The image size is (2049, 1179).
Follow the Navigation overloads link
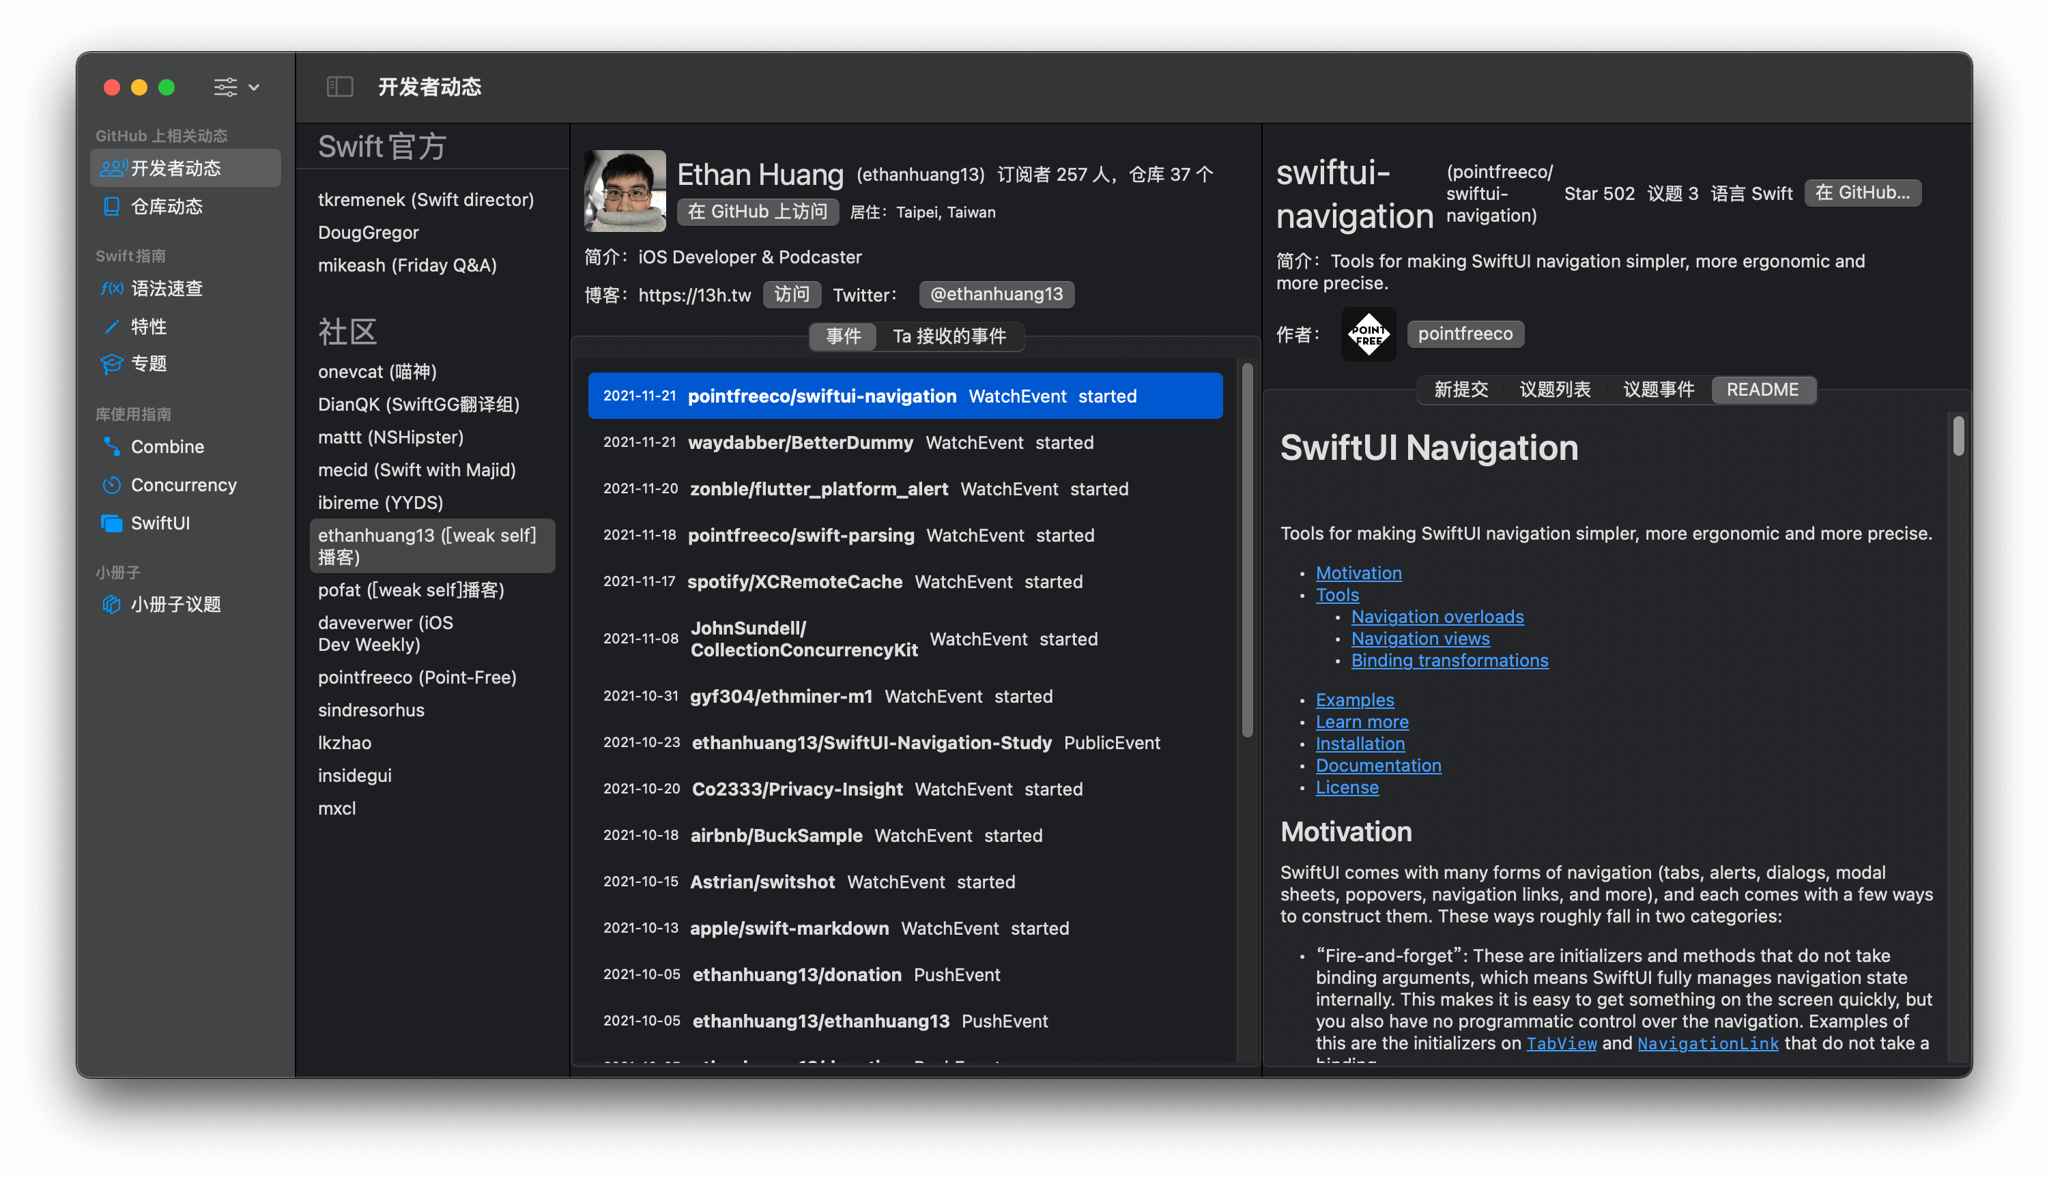(1437, 616)
